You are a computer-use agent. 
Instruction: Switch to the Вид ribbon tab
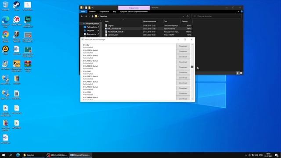(114, 11)
